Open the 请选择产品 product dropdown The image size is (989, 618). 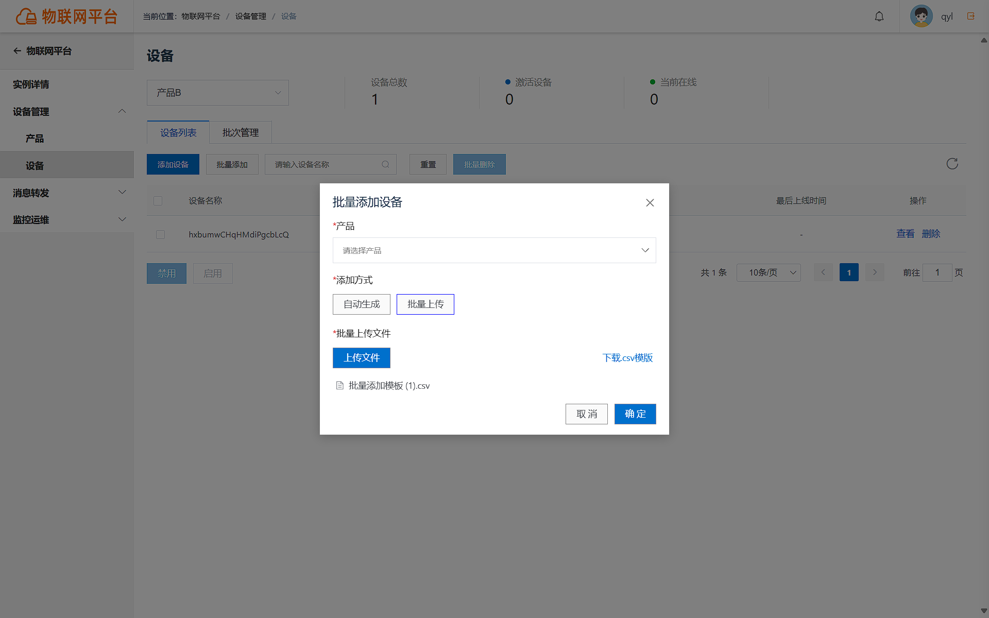click(x=494, y=250)
